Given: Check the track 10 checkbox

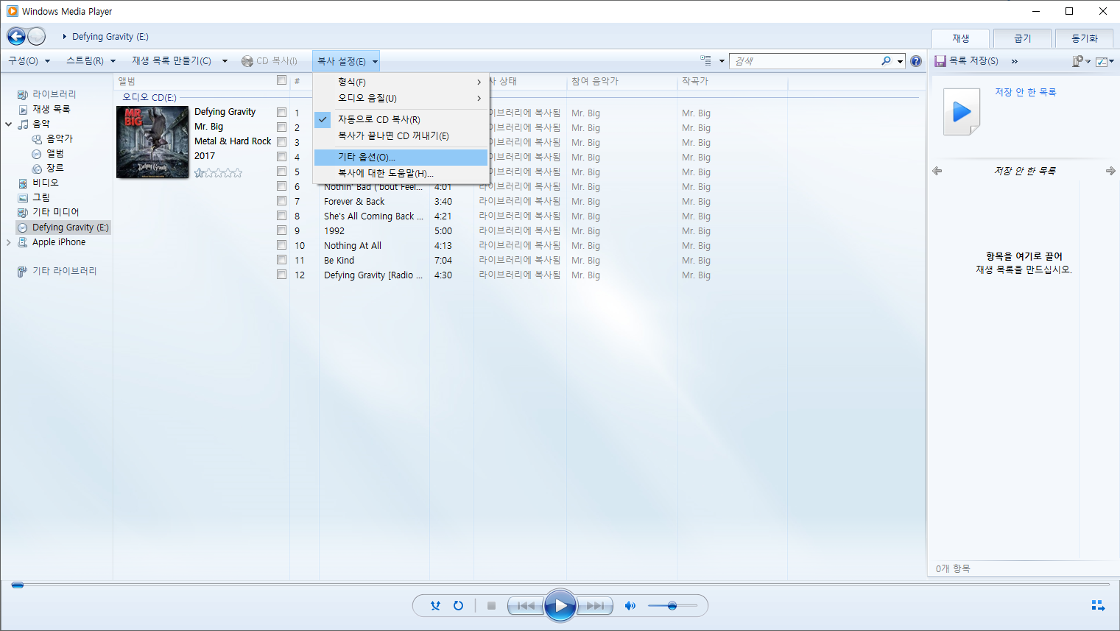Looking at the screenshot, I should (x=281, y=245).
